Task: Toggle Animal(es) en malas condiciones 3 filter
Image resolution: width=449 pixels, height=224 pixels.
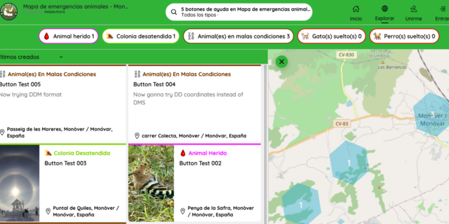Action: (x=239, y=36)
